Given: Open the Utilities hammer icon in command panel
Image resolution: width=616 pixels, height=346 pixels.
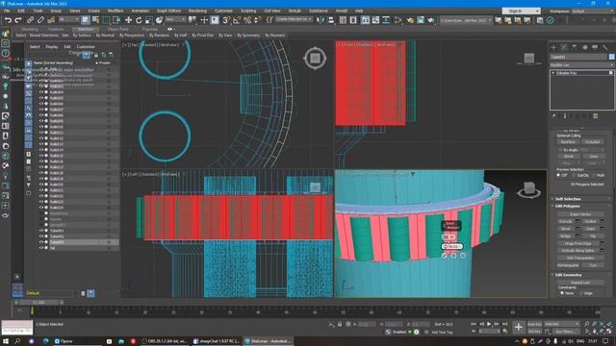Looking at the screenshot, I should [605, 47].
